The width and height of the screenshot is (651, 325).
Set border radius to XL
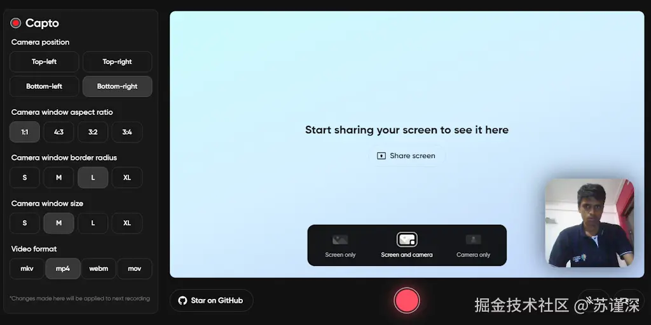pyautogui.click(x=127, y=178)
